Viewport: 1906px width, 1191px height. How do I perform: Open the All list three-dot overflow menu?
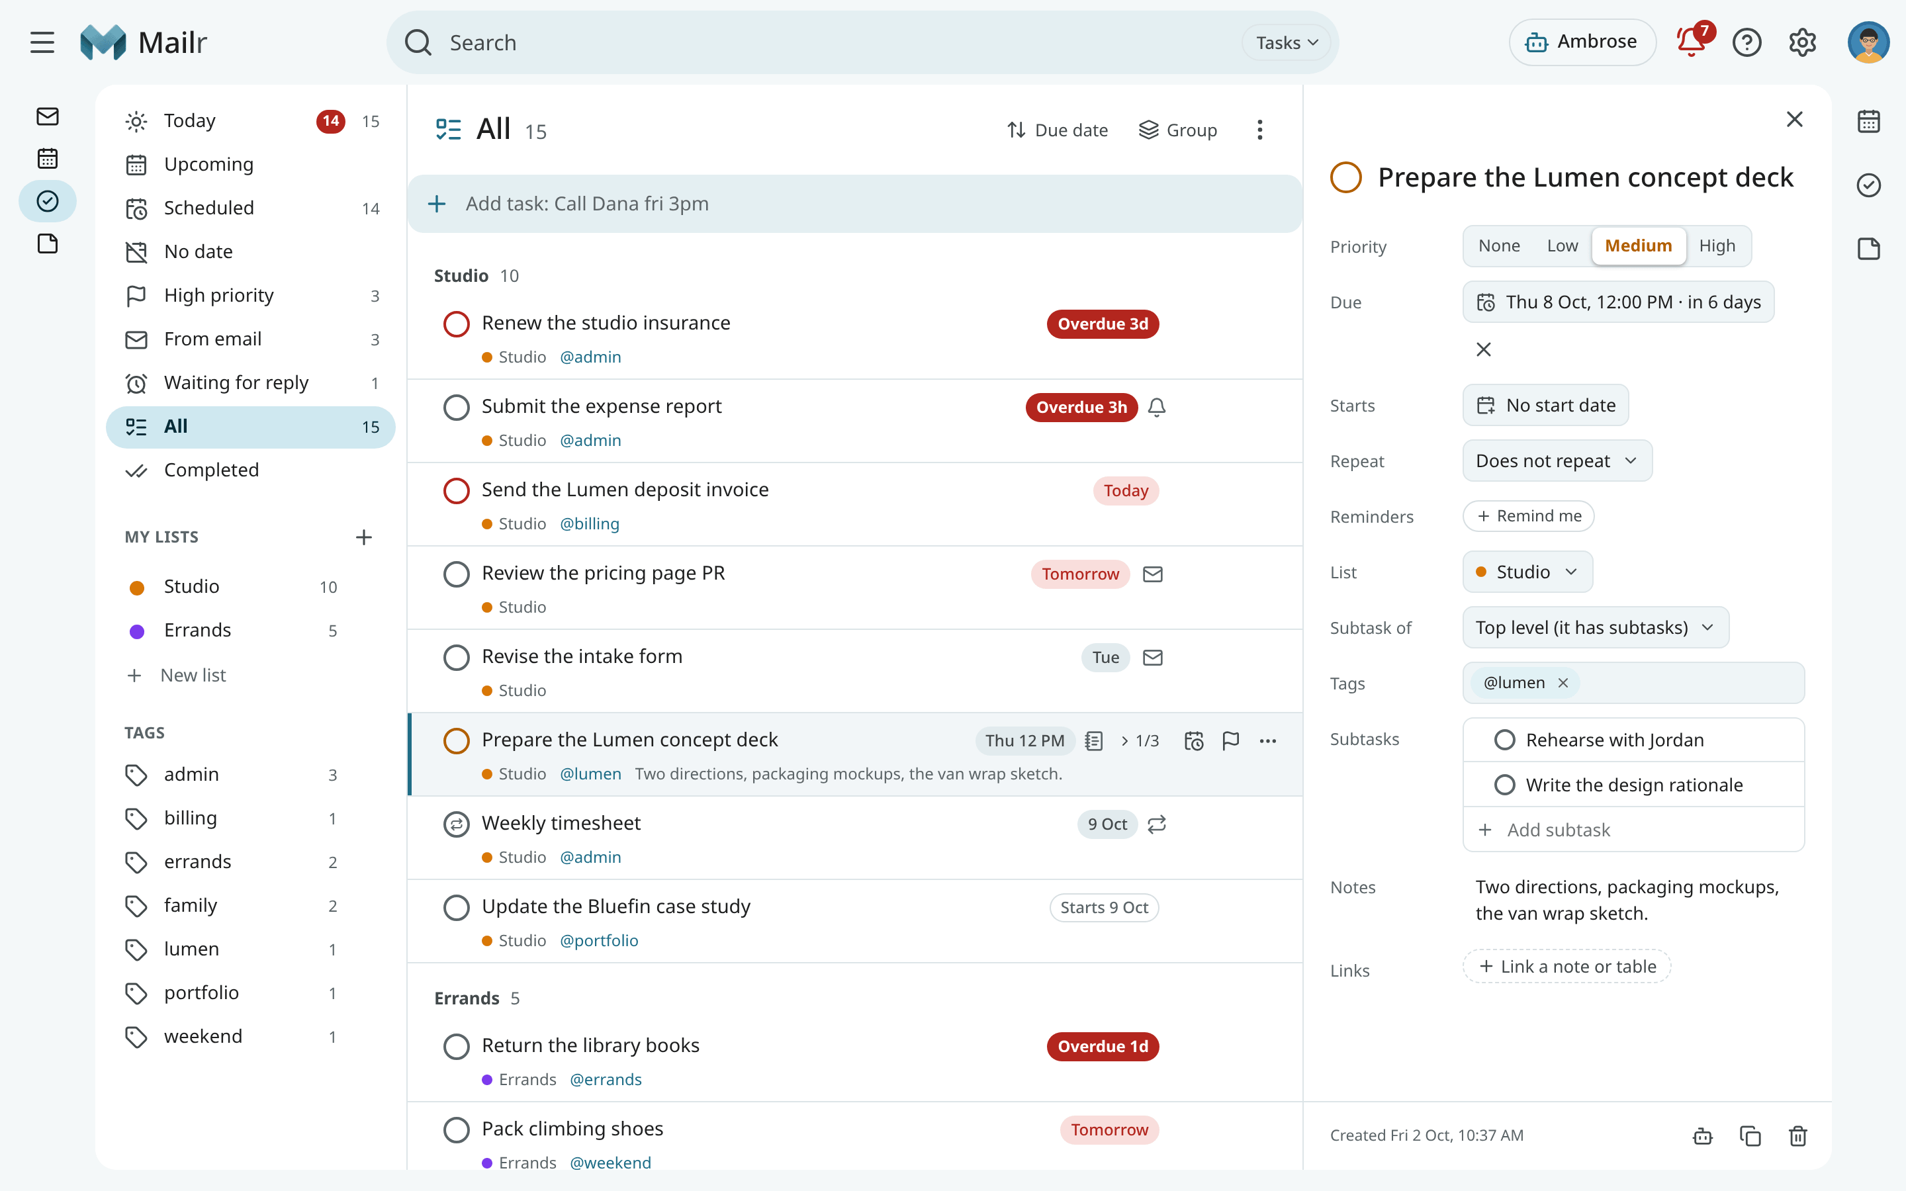(1259, 130)
